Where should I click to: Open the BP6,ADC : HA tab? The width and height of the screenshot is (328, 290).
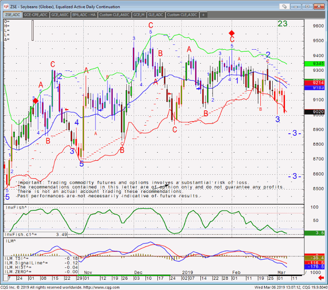84,15
